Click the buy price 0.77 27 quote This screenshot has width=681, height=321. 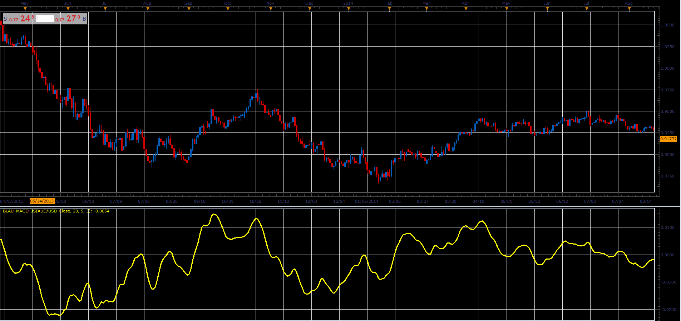pos(68,19)
